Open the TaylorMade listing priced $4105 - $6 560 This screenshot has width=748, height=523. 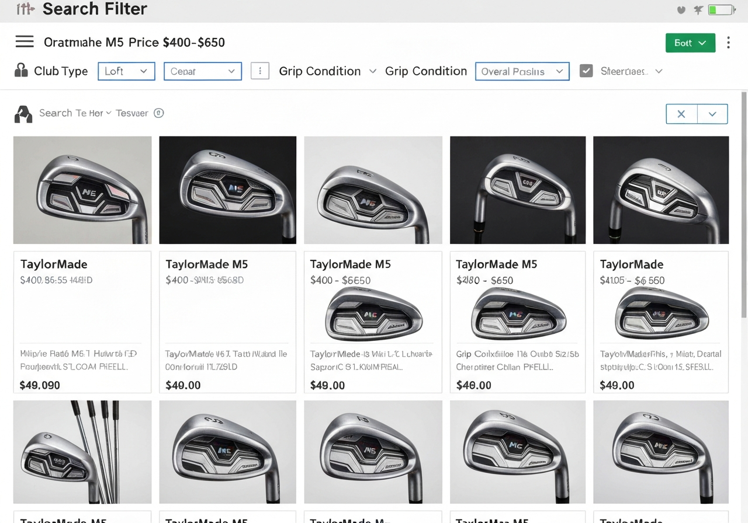pyautogui.click(x=661, y=322)
